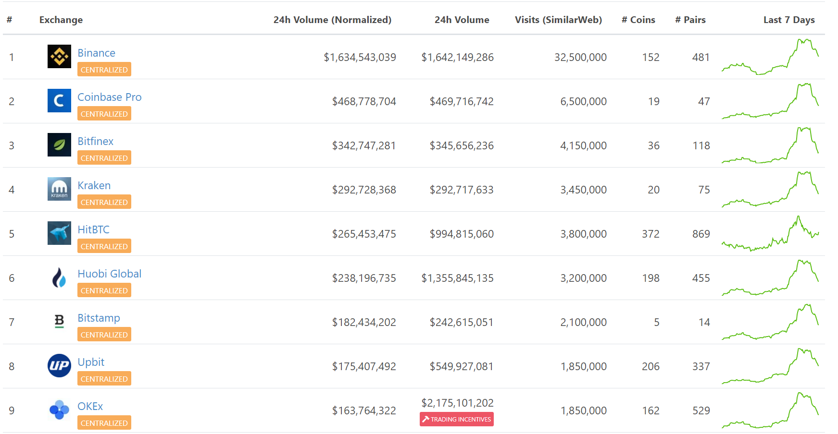The image size is (838, 434).
Task: Click HitBTC's CENTRALIZED badge
Action: click(x=104, y=246)
